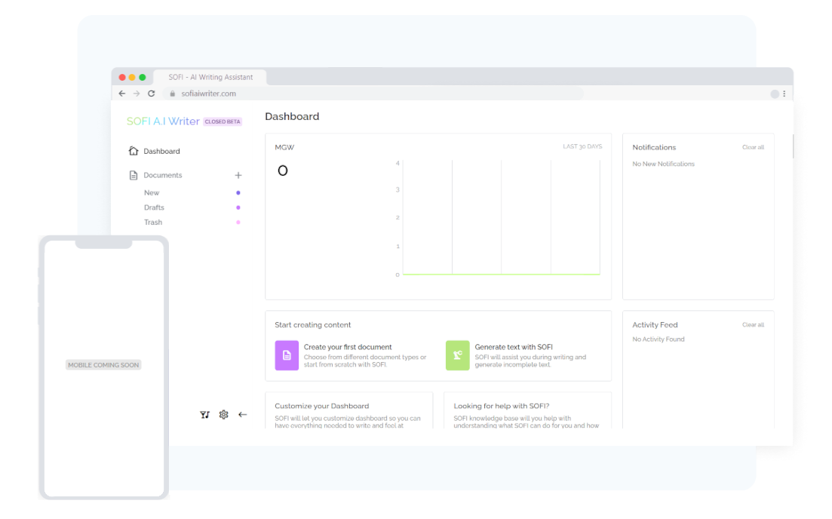Image resolution: width=832 pixels, height=519 pixels.
Task: Select Dashboard in the sidebar menu
Action: pos(161,151)
